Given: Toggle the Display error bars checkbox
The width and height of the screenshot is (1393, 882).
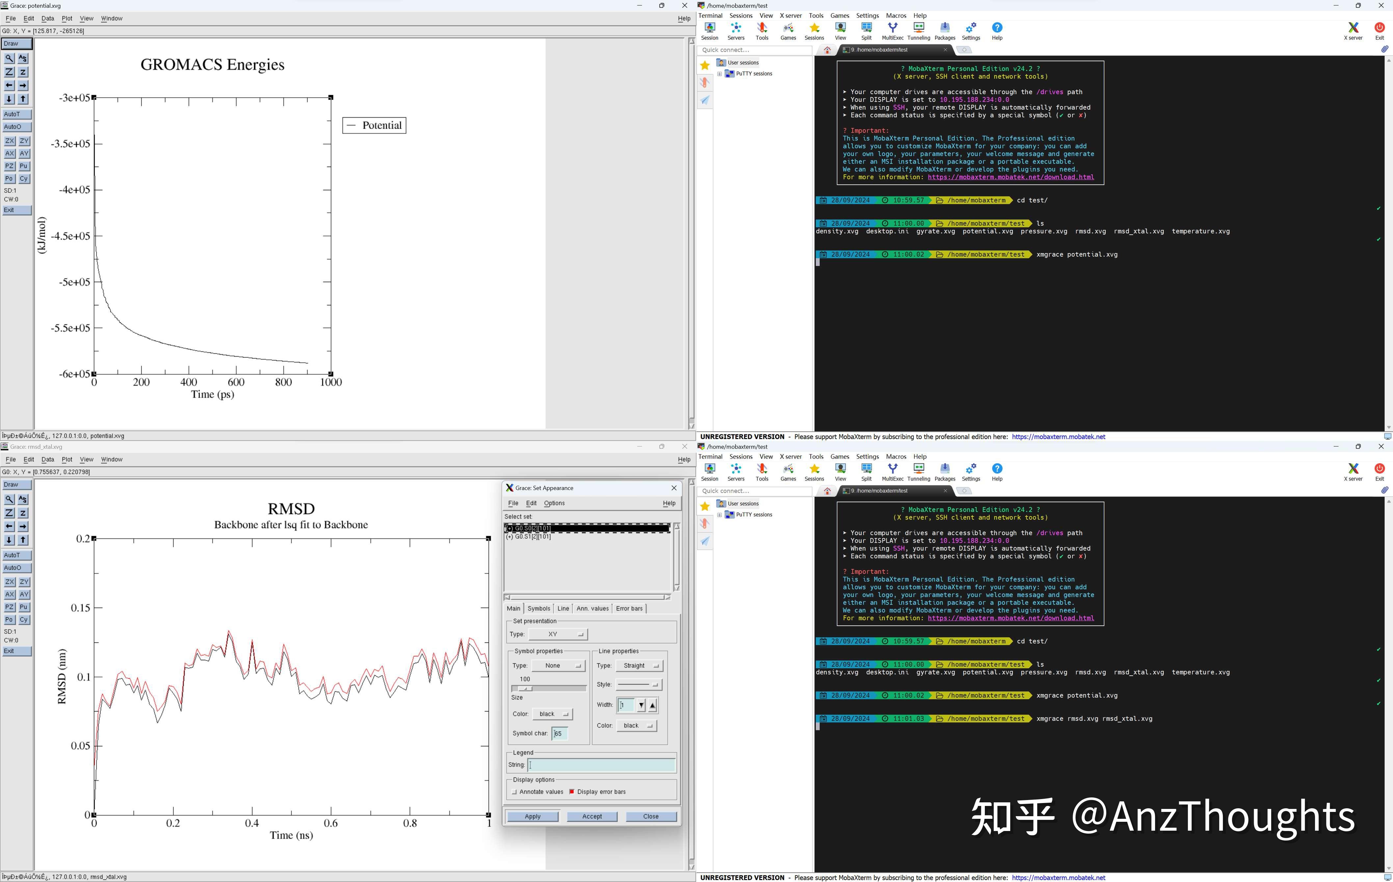Looking at the screenshot, I should coord(571,792).
